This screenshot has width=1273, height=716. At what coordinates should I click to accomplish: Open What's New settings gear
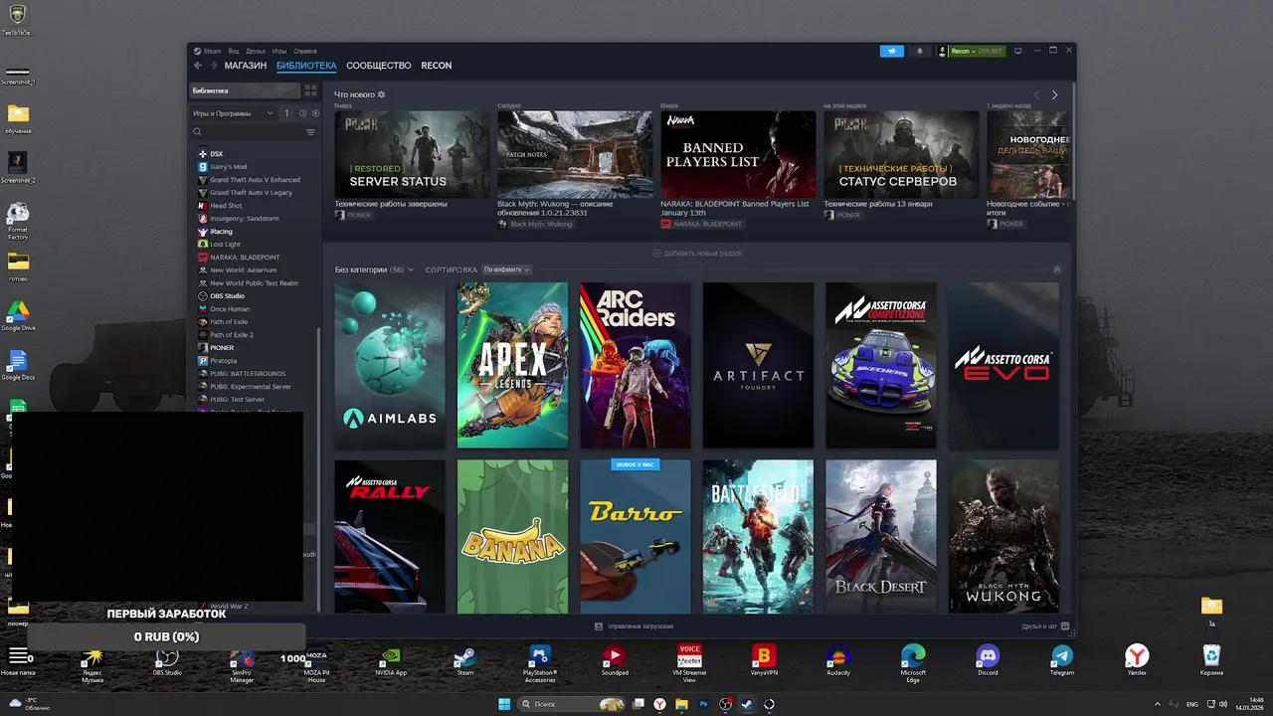click(381, 94)
